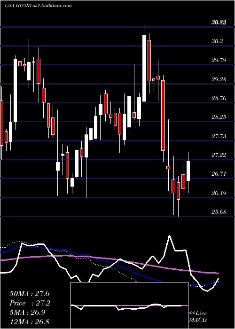Click the 27.22 price axis label

click(x=219, y=155)
